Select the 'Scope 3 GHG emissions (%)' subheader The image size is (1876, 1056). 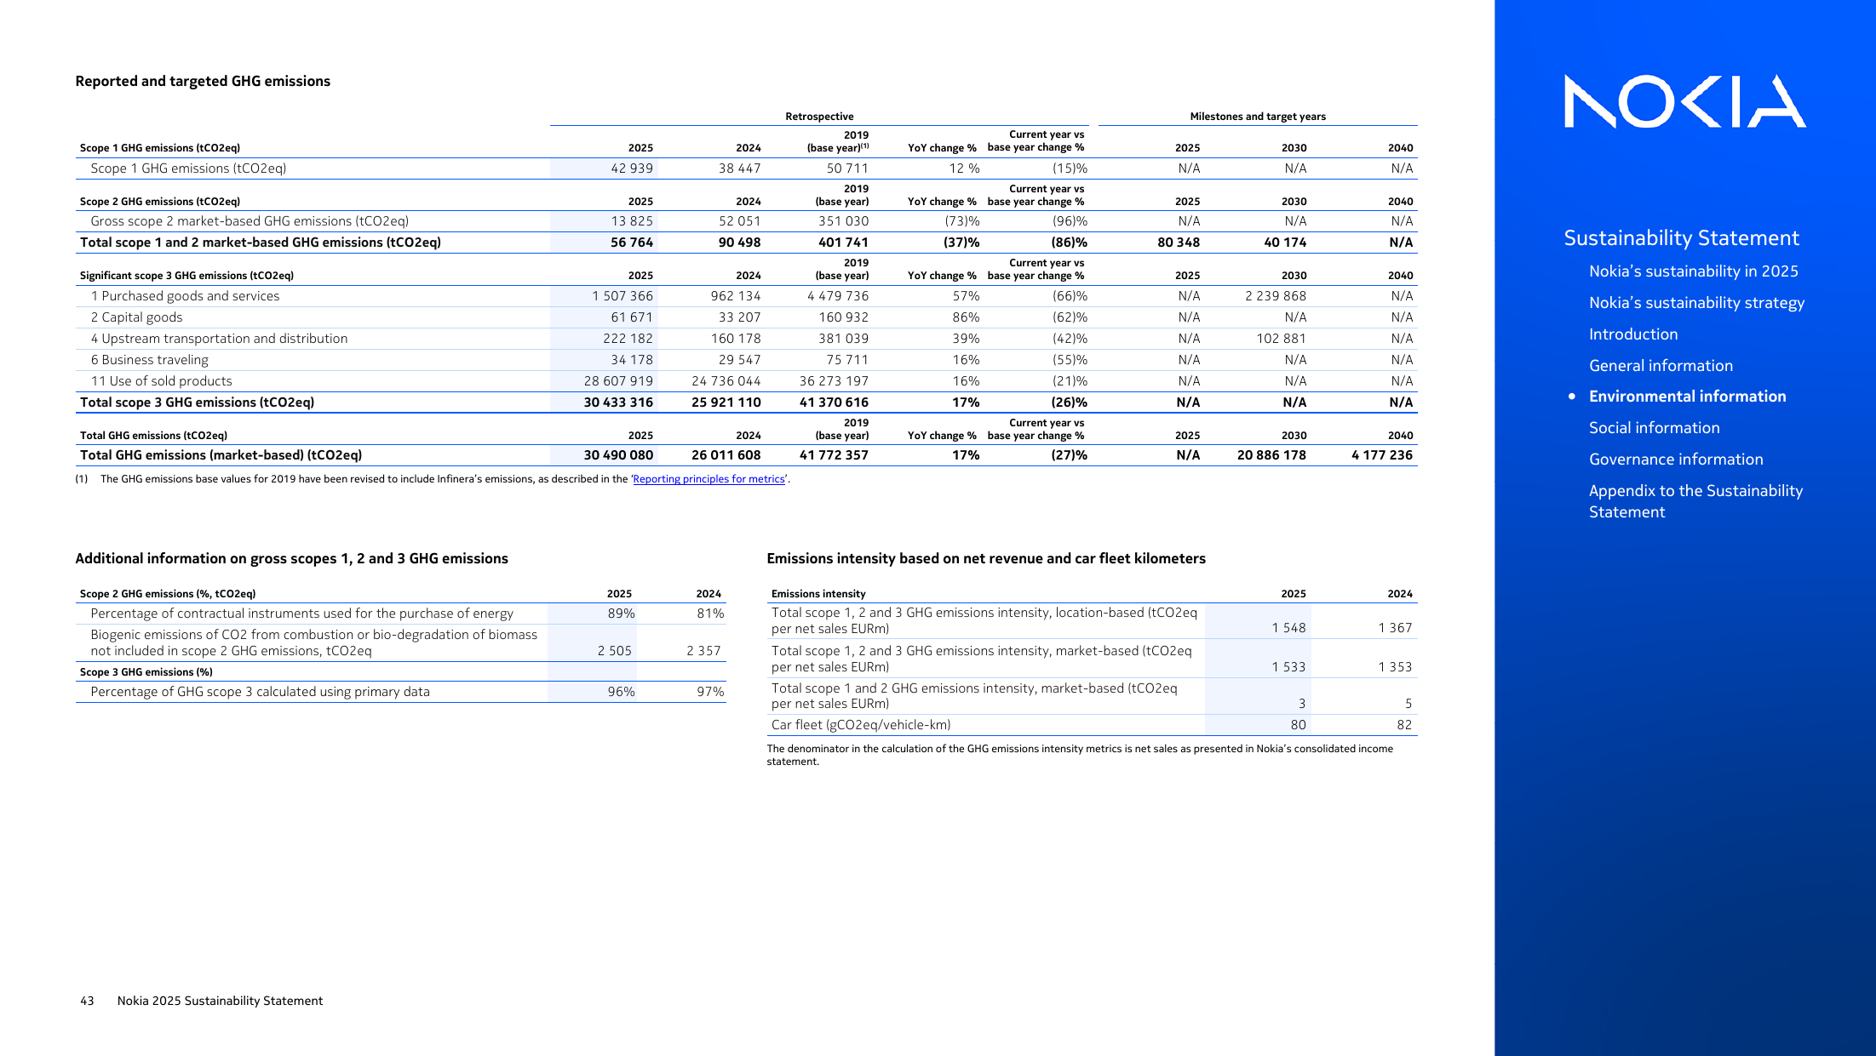click(x=146, y=672)
